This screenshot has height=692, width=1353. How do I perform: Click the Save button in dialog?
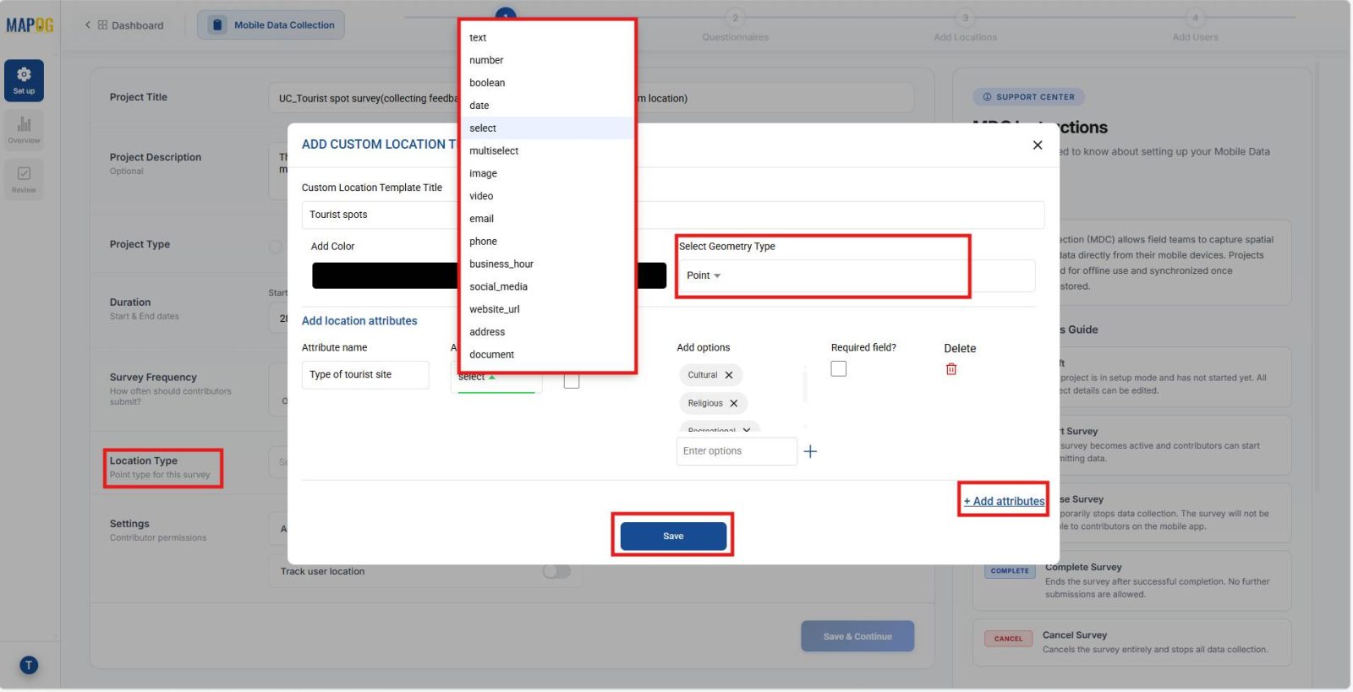673,537
